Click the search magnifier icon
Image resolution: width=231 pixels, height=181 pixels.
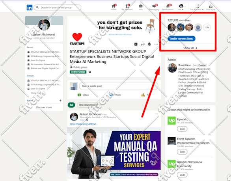point(37,7)
